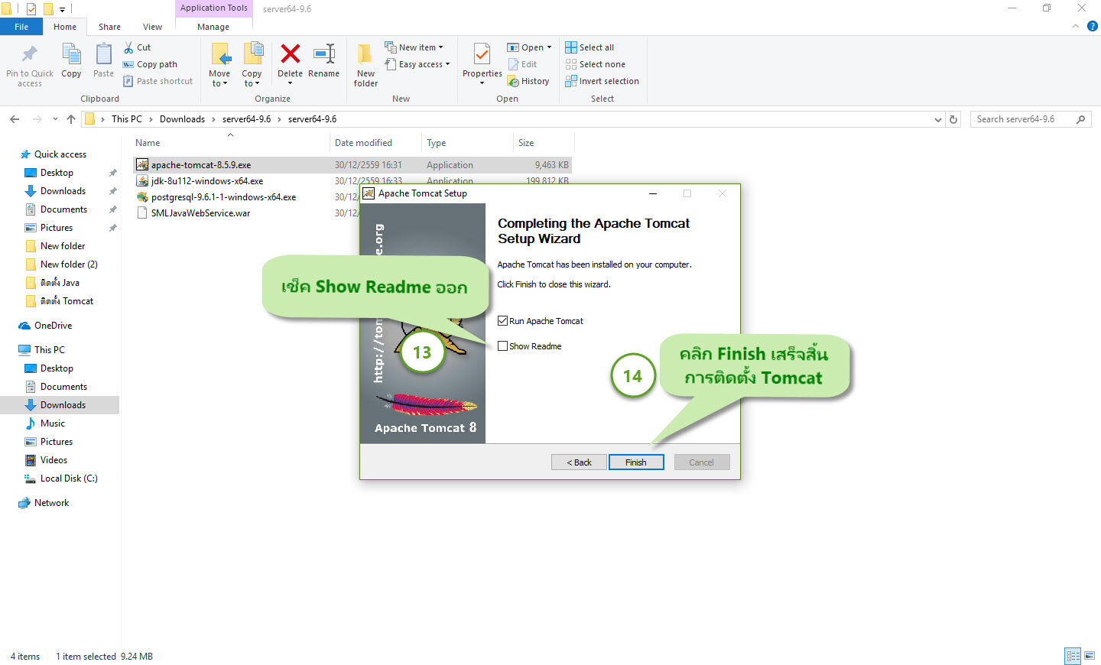Click Downloads in the address breadcrumb
Screen dimensions: 1101x665
(x=182, y=119)
